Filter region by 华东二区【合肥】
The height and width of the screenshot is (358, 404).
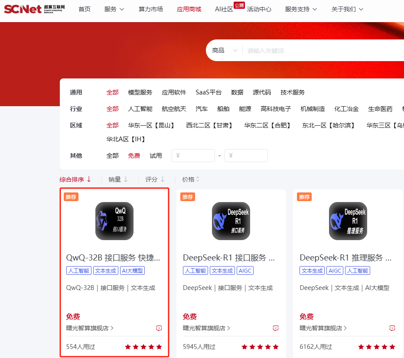[x=268, y=125]
